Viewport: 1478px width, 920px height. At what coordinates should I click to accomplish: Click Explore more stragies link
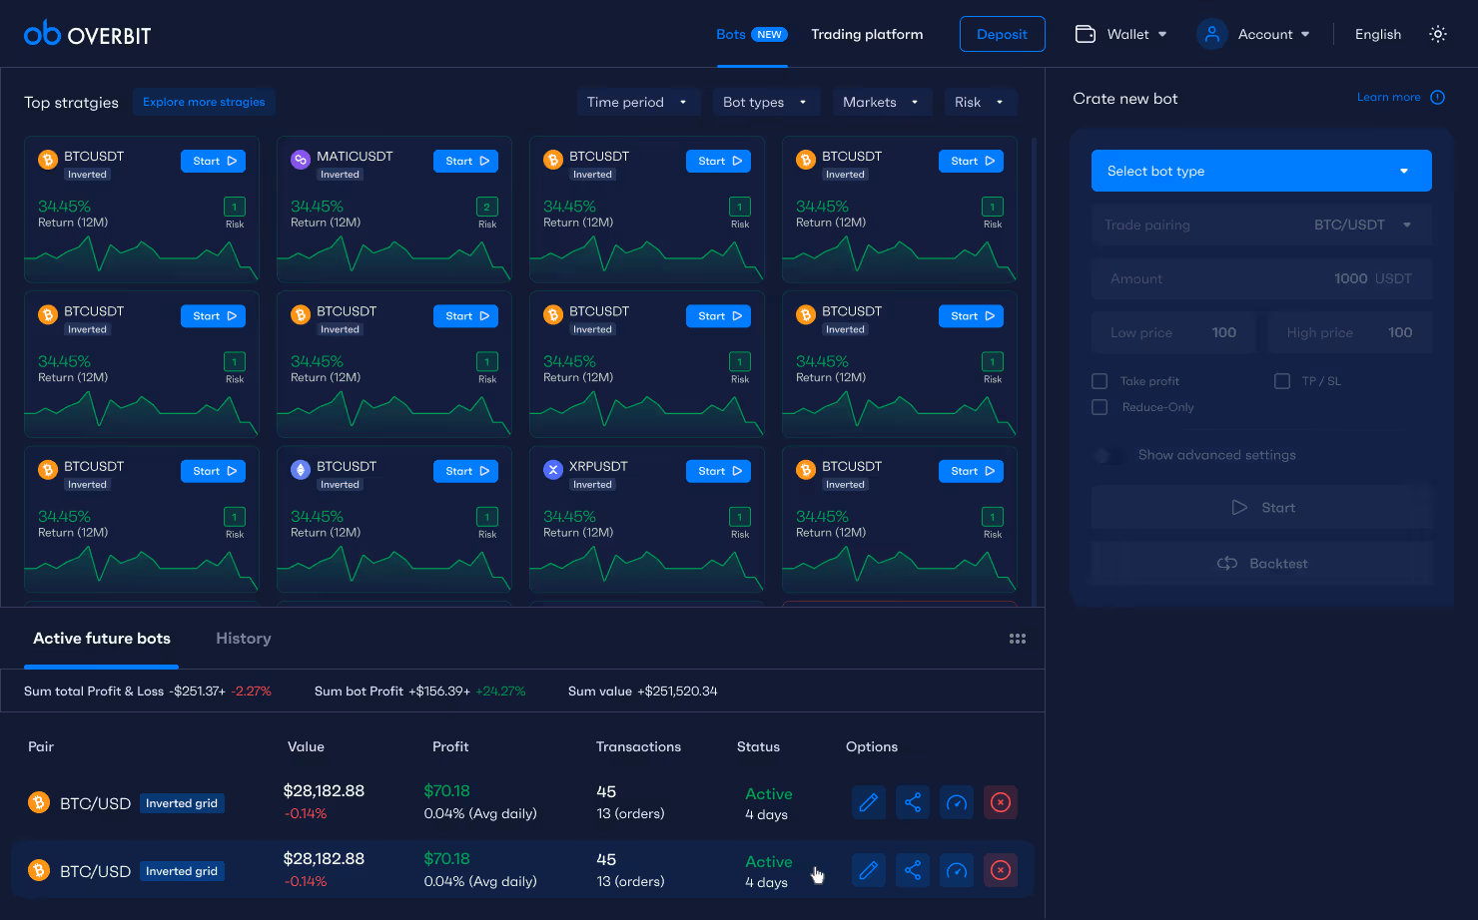pos(204,102)
